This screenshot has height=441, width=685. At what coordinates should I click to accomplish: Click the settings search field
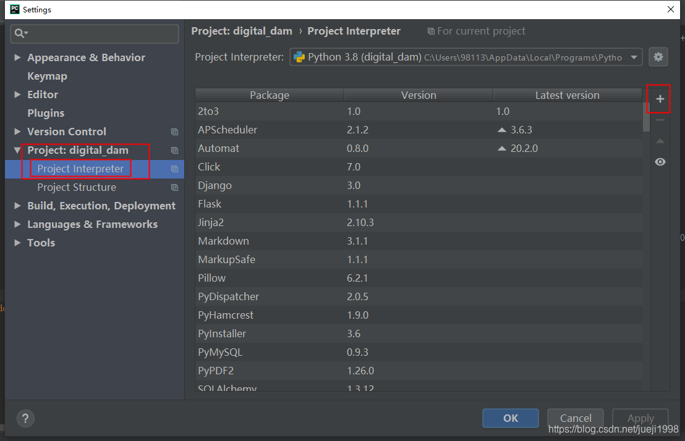point(95,33)
